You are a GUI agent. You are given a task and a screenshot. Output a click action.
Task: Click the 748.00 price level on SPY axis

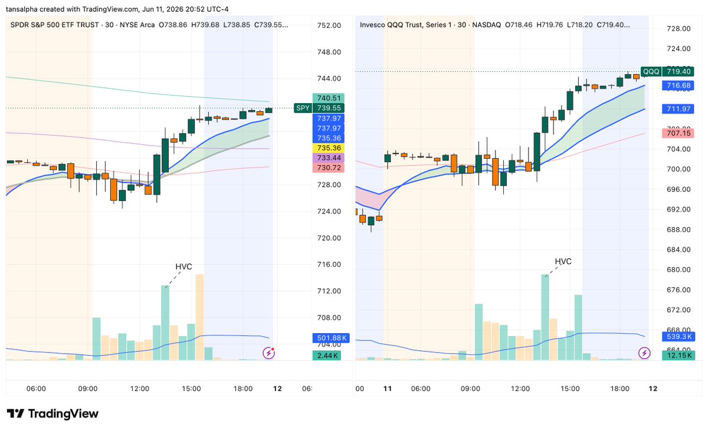(329, 52)
